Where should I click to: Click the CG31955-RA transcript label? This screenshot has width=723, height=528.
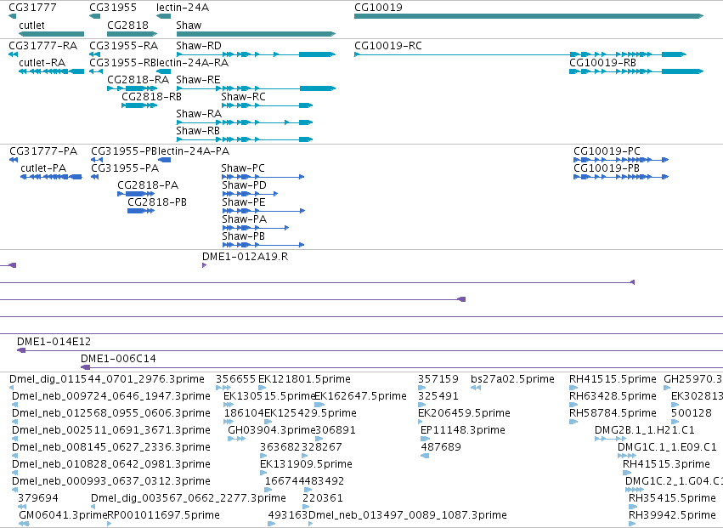123,46
